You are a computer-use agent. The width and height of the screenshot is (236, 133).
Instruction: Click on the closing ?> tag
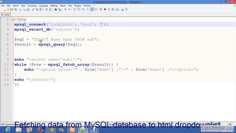point(17,85)
